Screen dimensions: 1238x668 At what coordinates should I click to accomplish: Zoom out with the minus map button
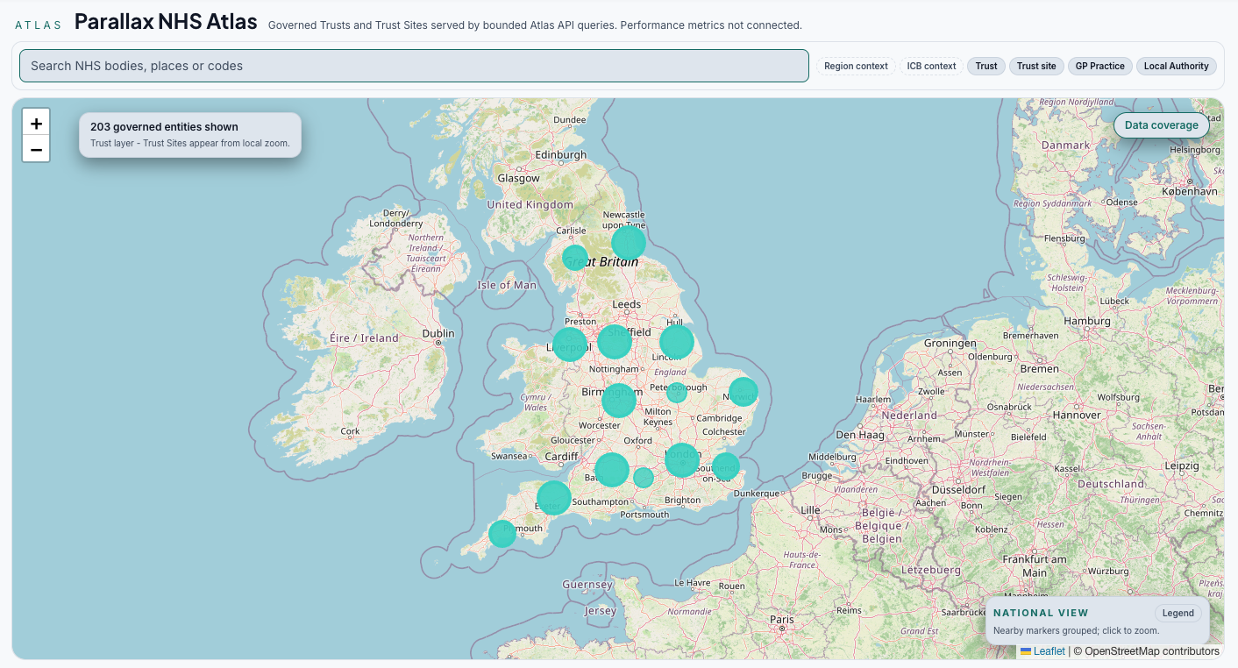pos(36,150)
